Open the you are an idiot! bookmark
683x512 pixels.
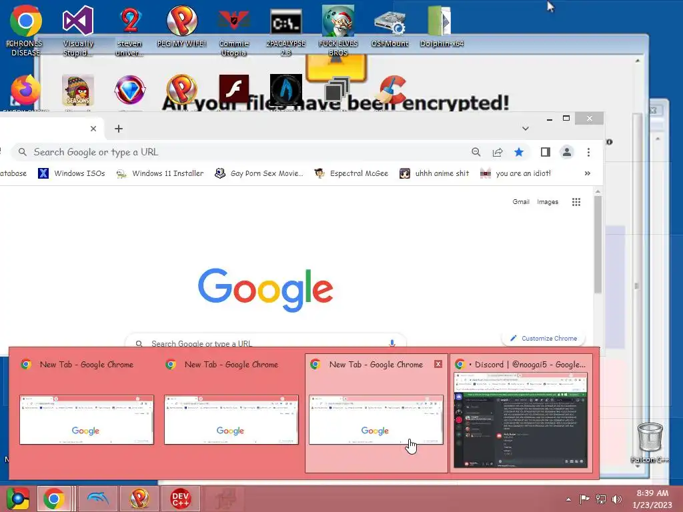[516, 173]
